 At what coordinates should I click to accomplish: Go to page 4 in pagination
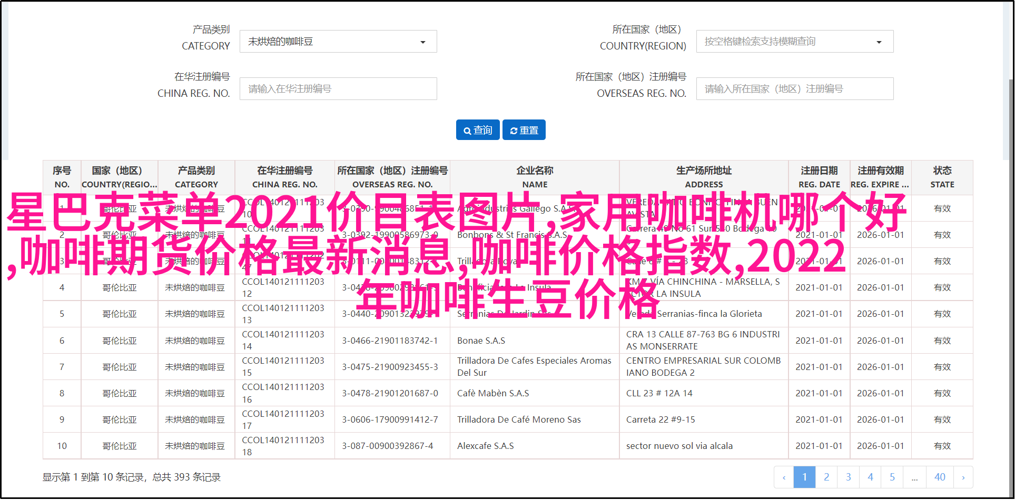click(871, 477)
